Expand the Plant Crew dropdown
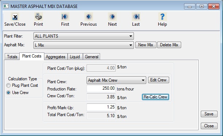223x136 pixels. 116,80
